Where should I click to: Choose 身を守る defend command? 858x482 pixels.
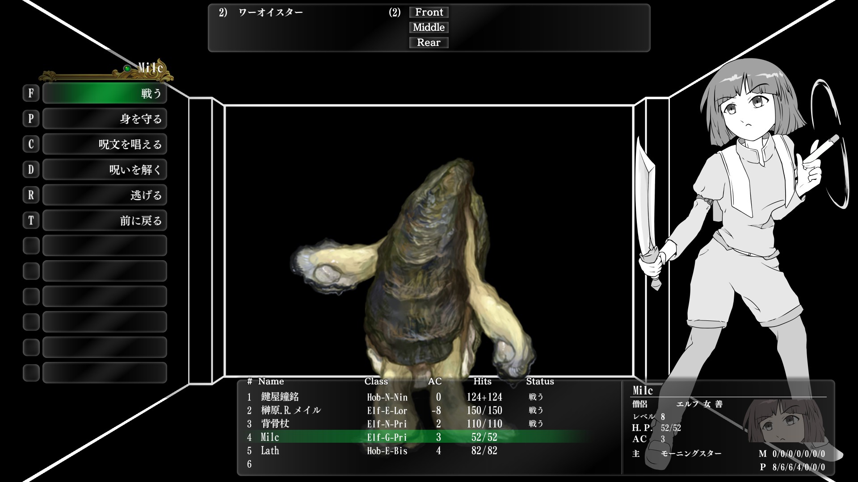tap(105, 119)
